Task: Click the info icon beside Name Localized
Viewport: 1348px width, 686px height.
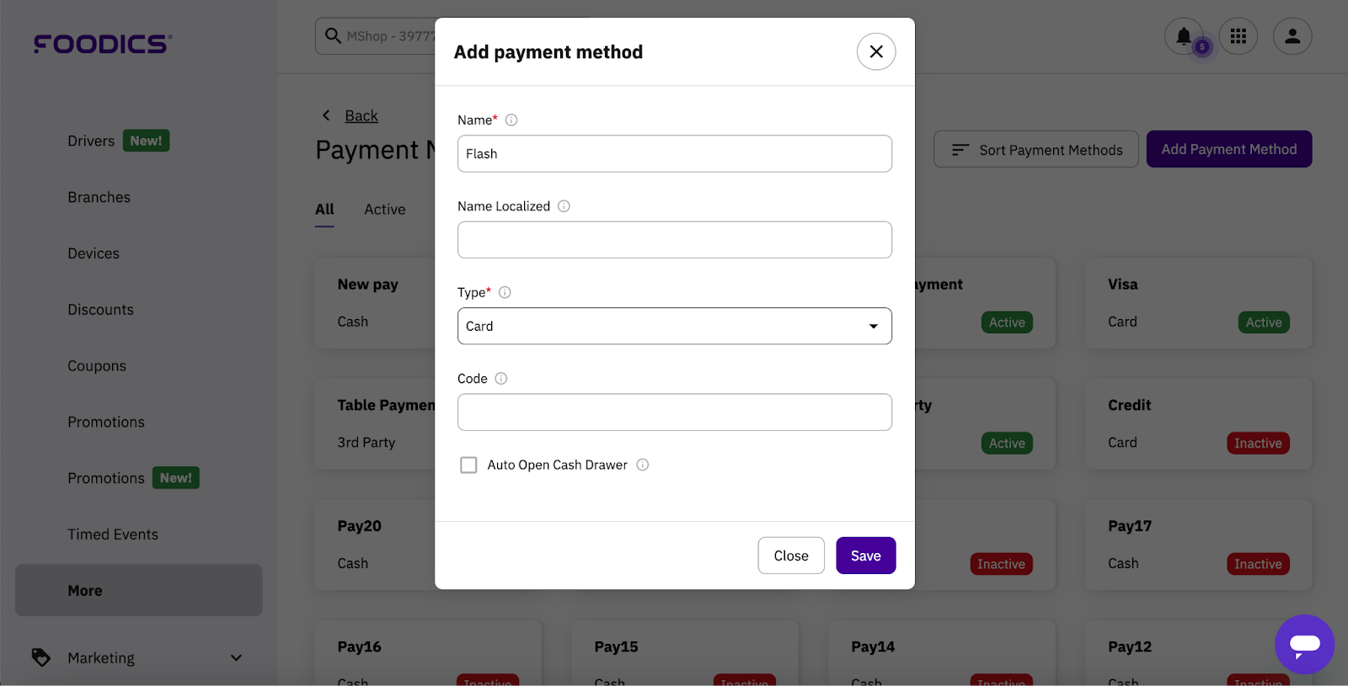Action: coord(564,206)
